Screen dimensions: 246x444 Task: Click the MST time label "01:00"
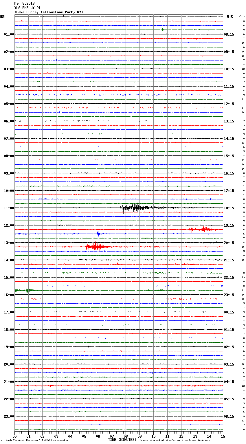[x=9, y=34]
